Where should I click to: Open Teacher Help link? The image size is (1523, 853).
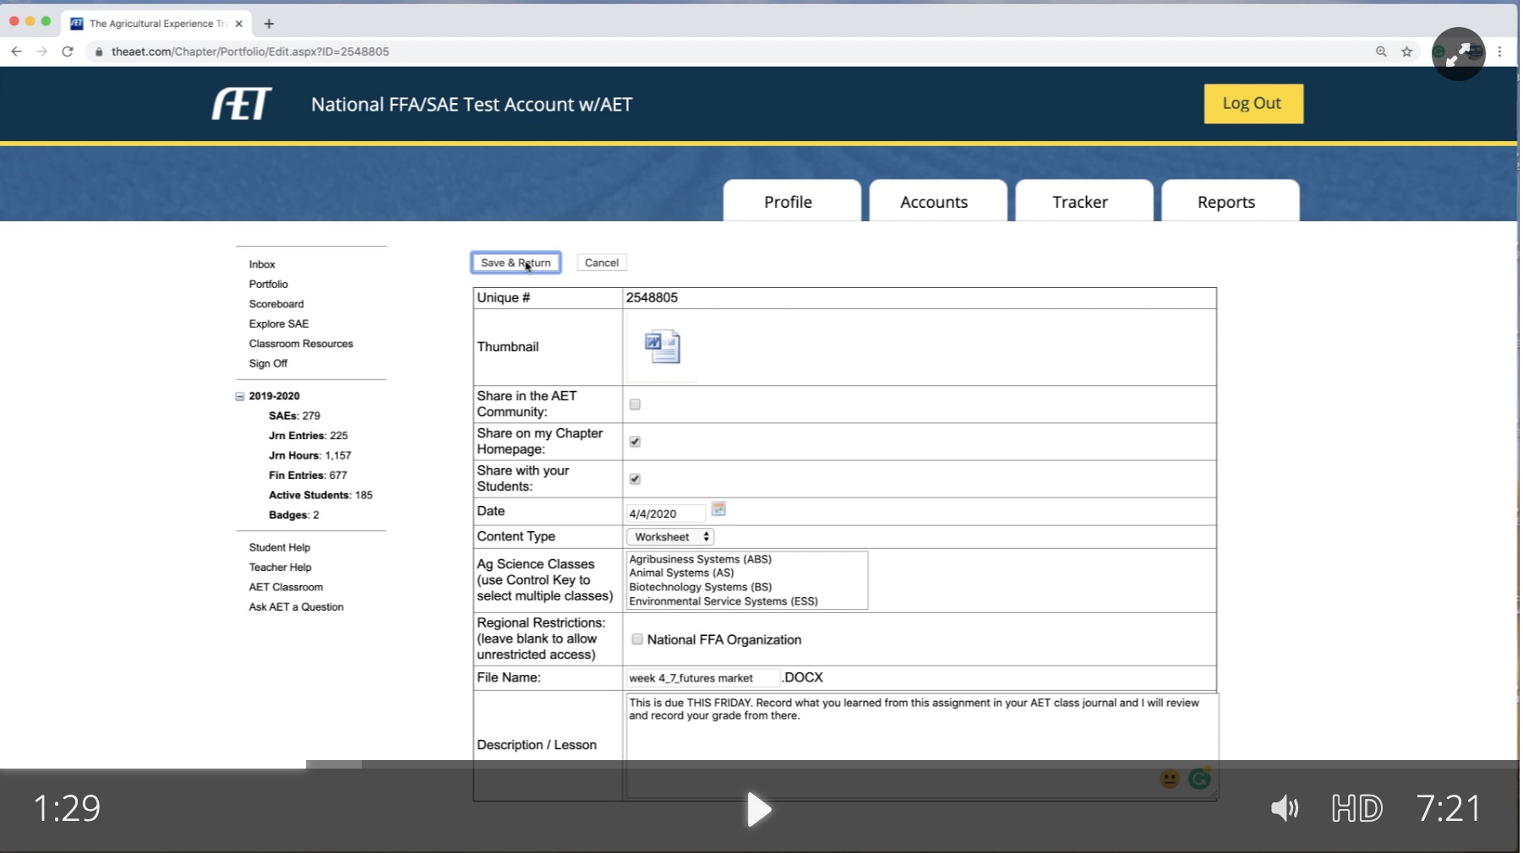click(280, 568)
